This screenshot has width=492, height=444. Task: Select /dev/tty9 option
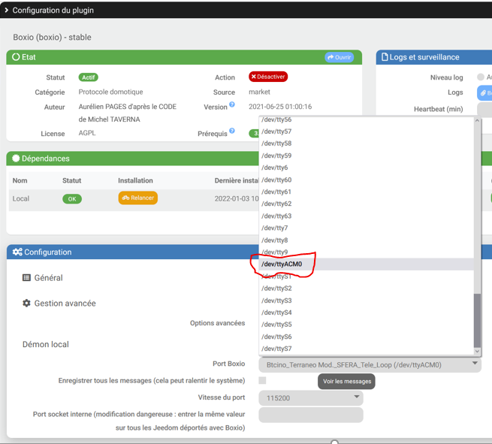366,252
